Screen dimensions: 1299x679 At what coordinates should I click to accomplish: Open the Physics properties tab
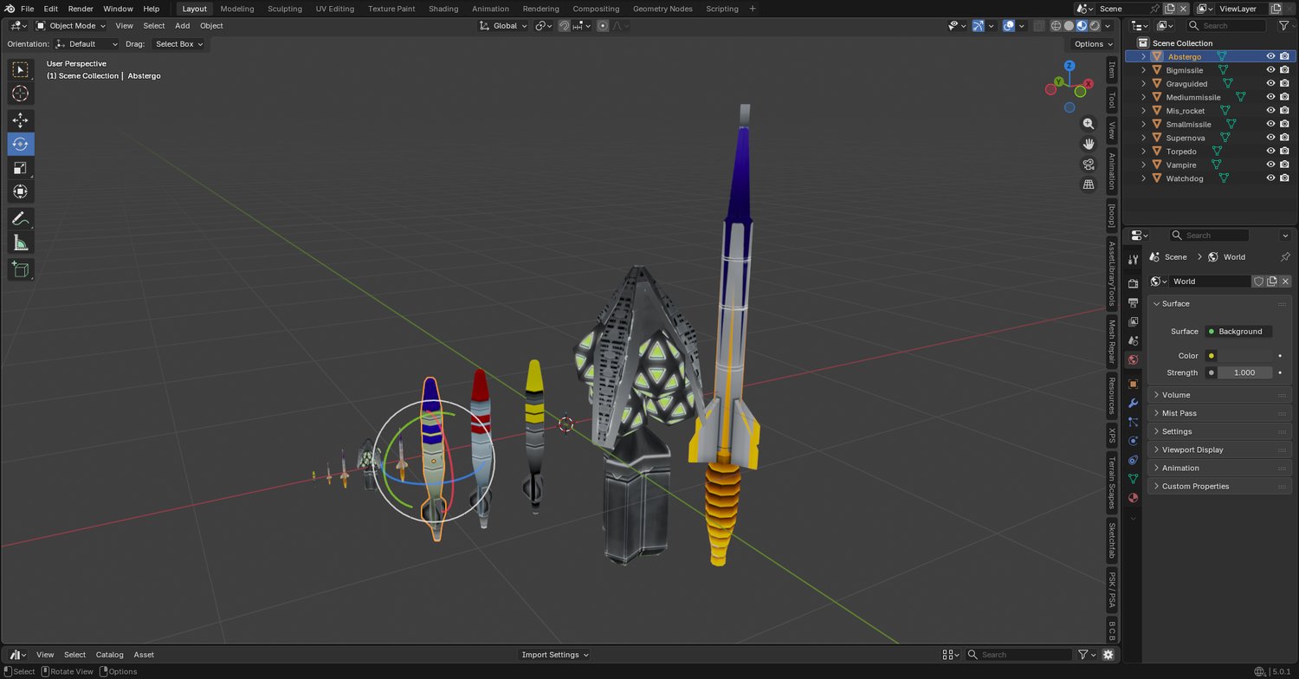coord(1133,441)
